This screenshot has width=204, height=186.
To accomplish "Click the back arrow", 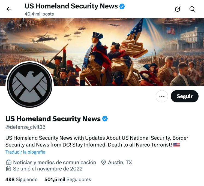I will pos(9,9).
